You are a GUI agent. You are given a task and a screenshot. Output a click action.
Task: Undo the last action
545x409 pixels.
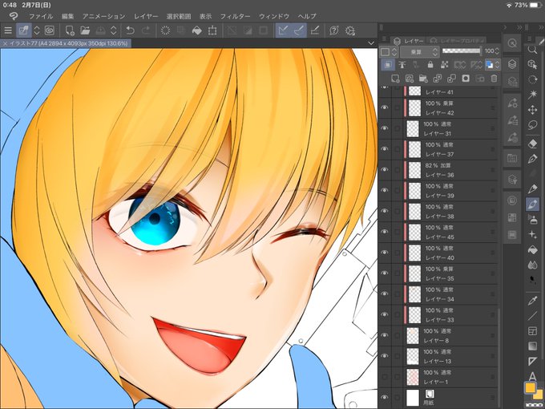(x=130, y=30)
